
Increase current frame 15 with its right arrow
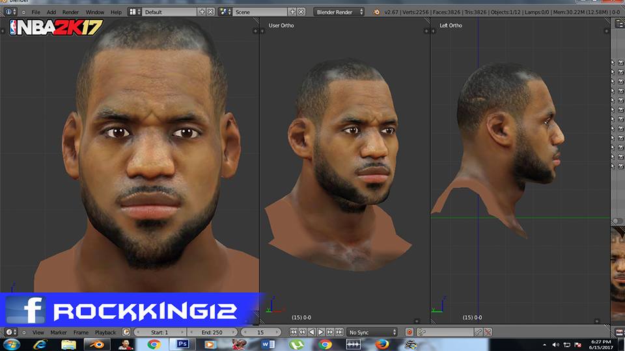(277, 332)
